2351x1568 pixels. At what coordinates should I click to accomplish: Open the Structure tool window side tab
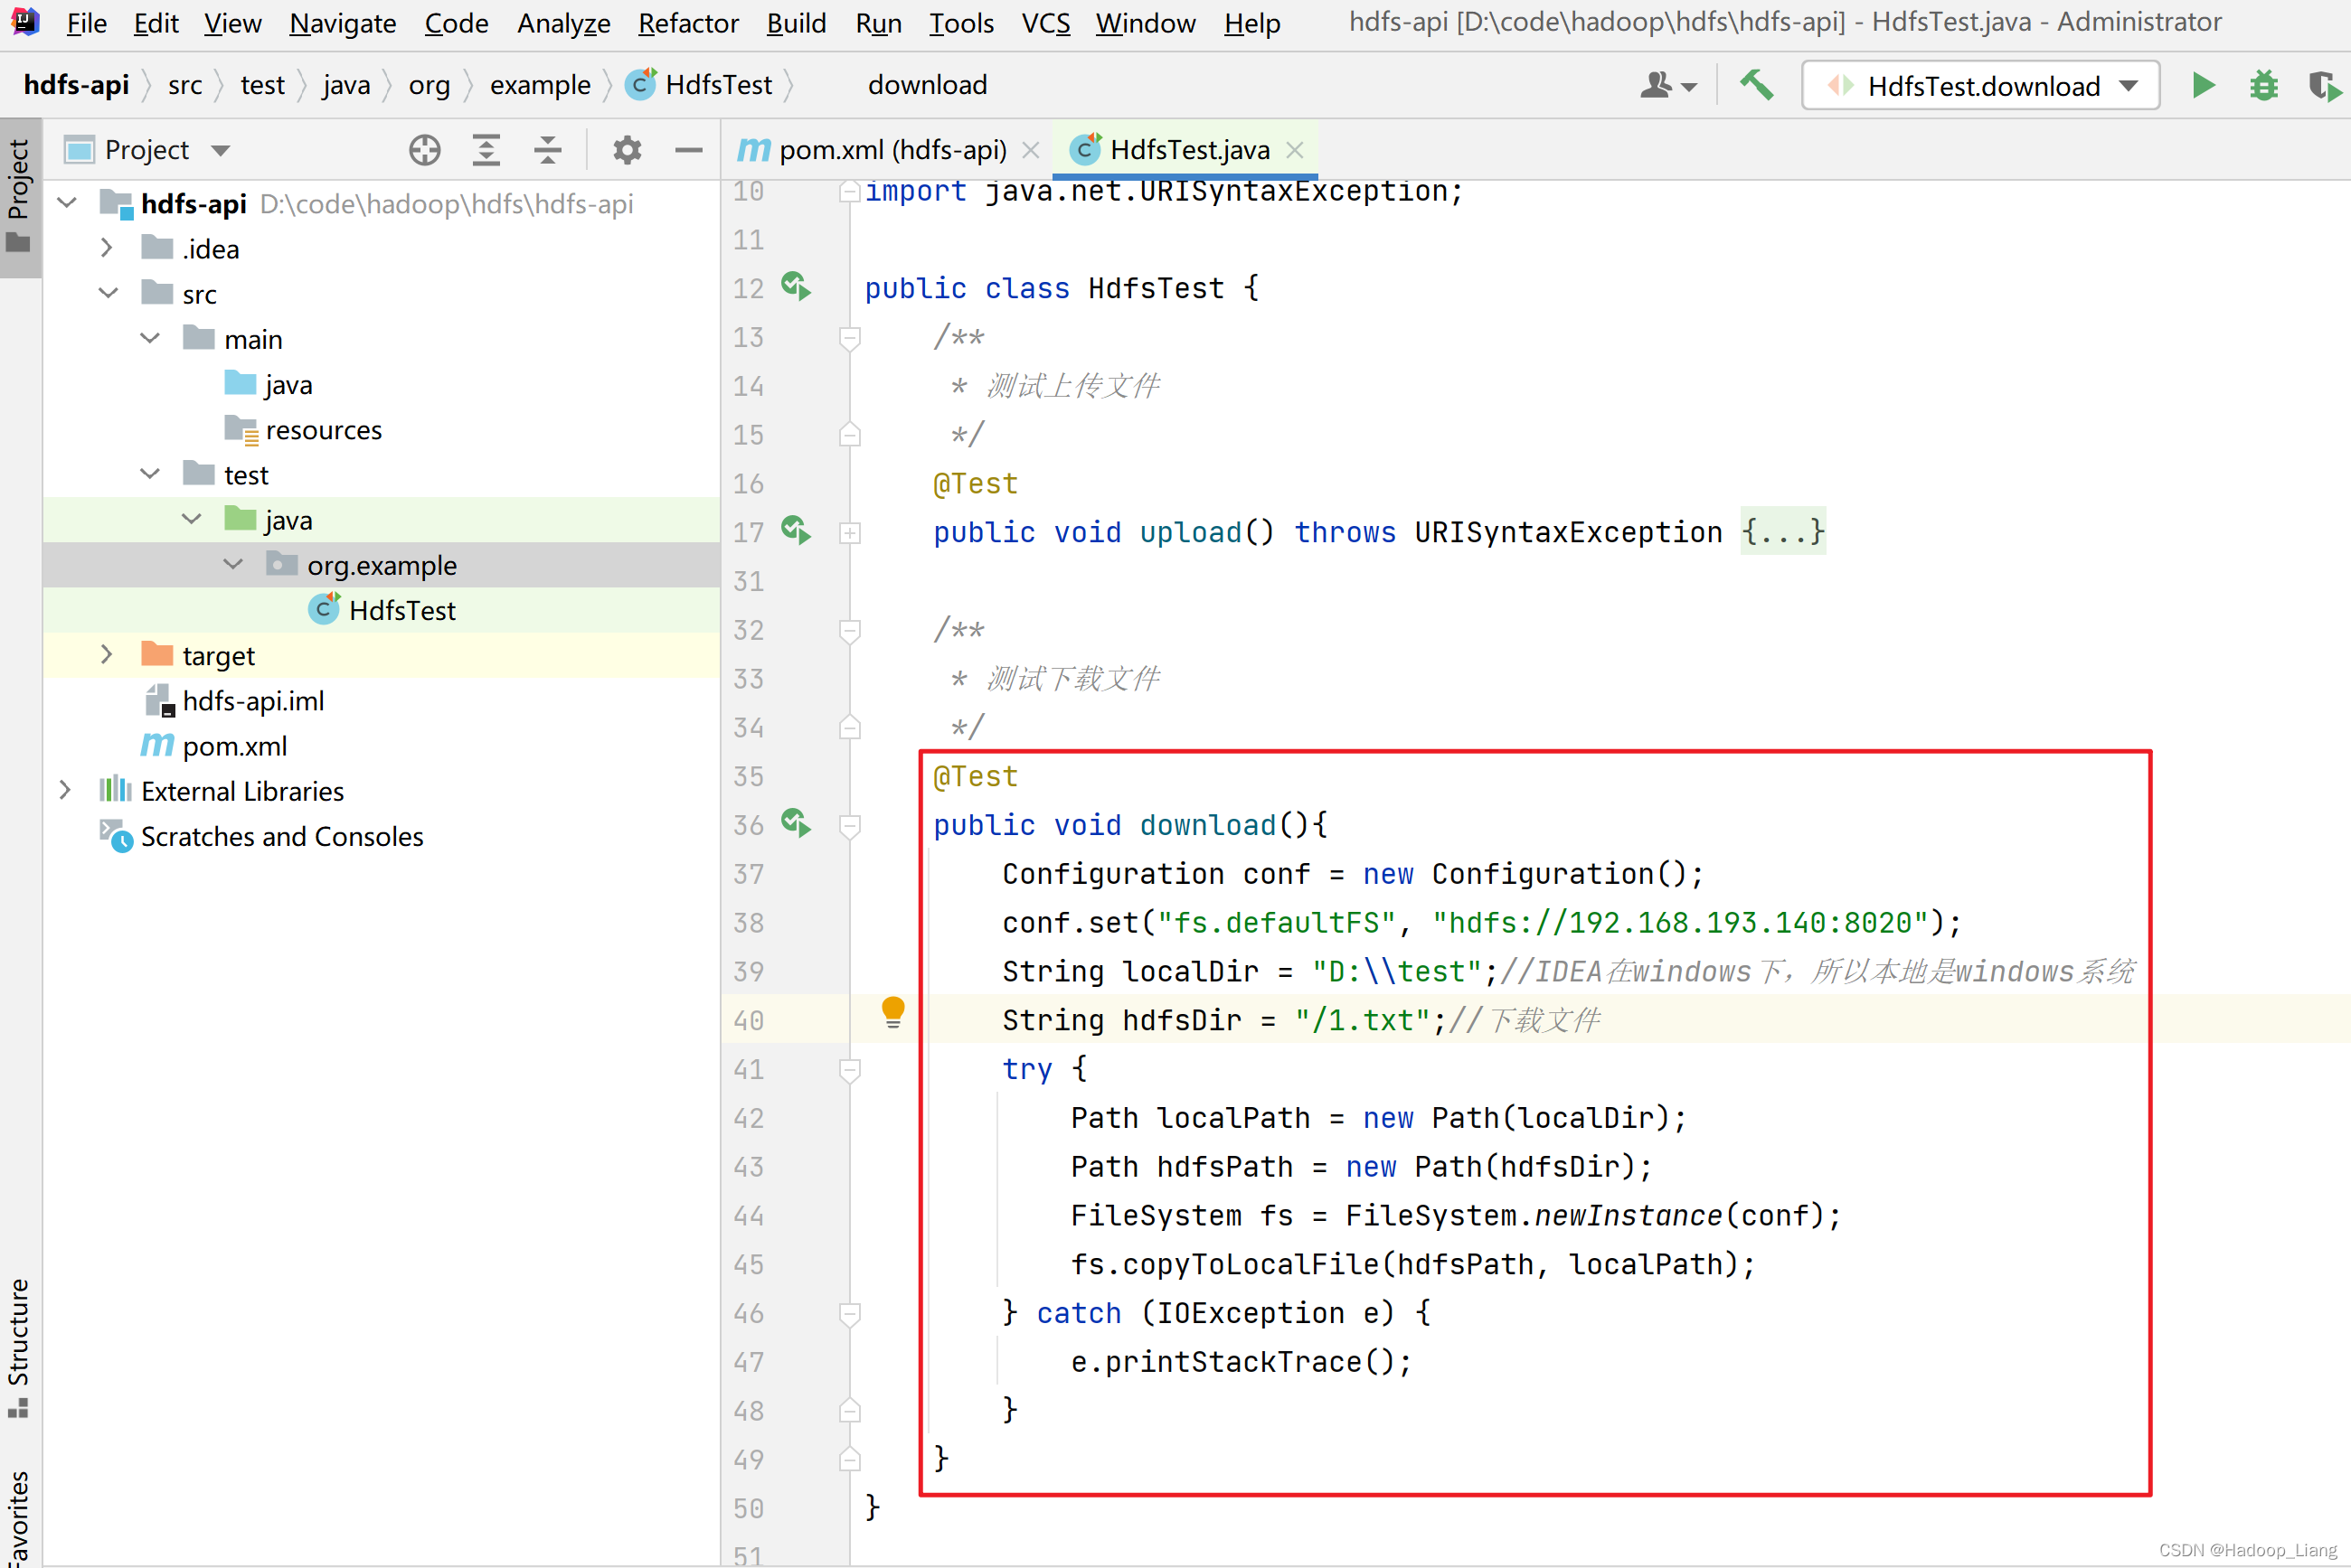20,1347
